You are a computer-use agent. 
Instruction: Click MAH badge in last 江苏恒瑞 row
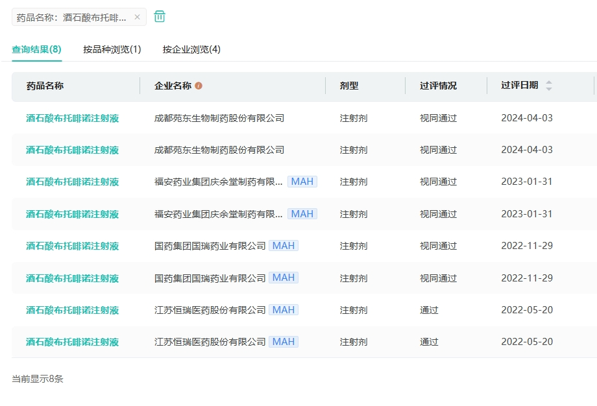(x=284, y=342)
